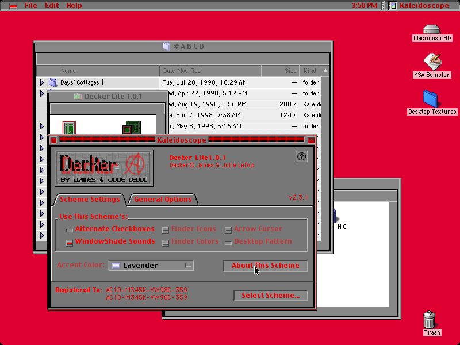Click the 'Decker Lite1.0.1' scheme name text
Image resolution: width=460 pixels, height=345 pixels.
pyautogui.click(x=198, y=158)
